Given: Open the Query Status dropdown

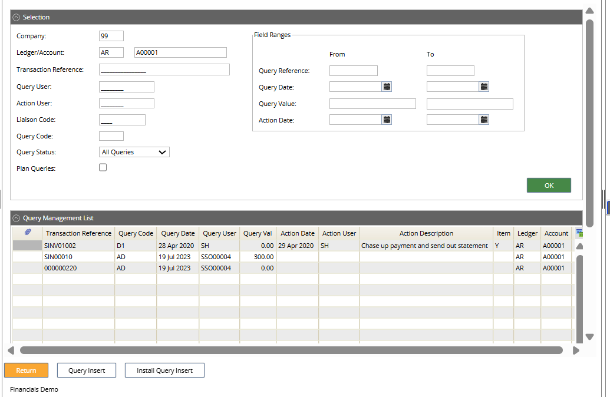Looking at the screenshot, I should [x=134, y=152].
